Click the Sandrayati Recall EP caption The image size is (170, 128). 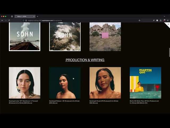(x=104, y=102)
